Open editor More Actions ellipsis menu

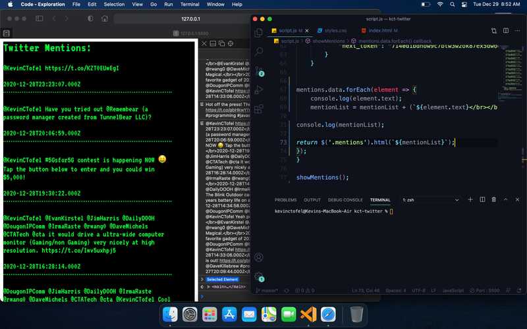point(516,31)
